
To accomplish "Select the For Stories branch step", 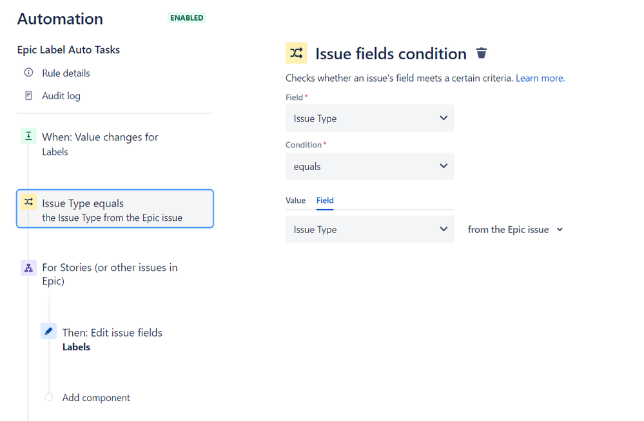I will click(110, 274).
